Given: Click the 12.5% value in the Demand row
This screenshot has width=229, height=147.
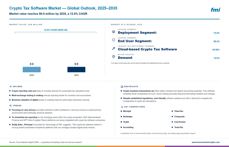Looking at the screenshot, I should [217, 58].
